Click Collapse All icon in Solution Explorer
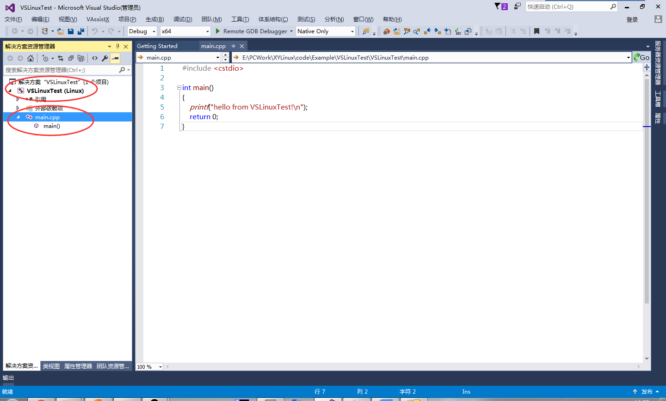 pyautogui.click(x=71, y=58)
